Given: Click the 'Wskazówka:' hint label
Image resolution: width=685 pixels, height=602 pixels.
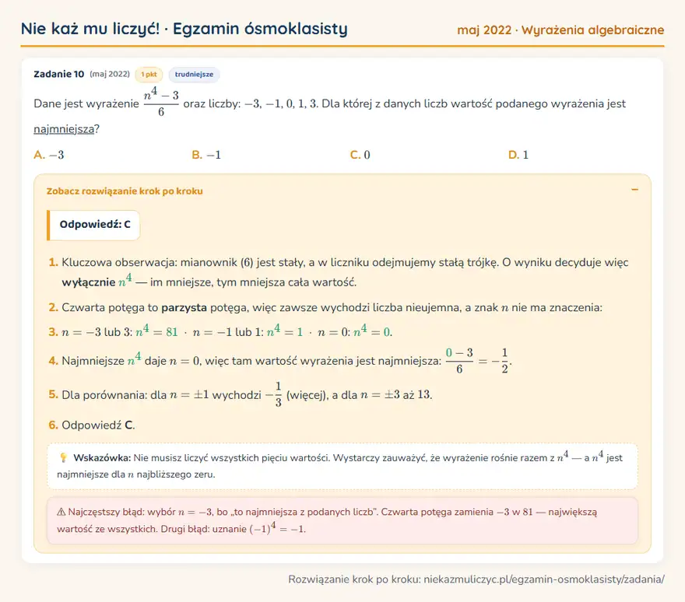Looking at the screenshot, I should 102,458.
